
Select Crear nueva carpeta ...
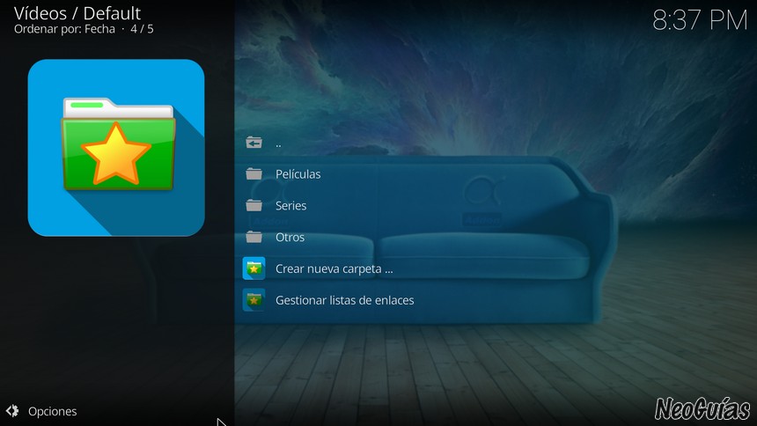coord(334,268)
